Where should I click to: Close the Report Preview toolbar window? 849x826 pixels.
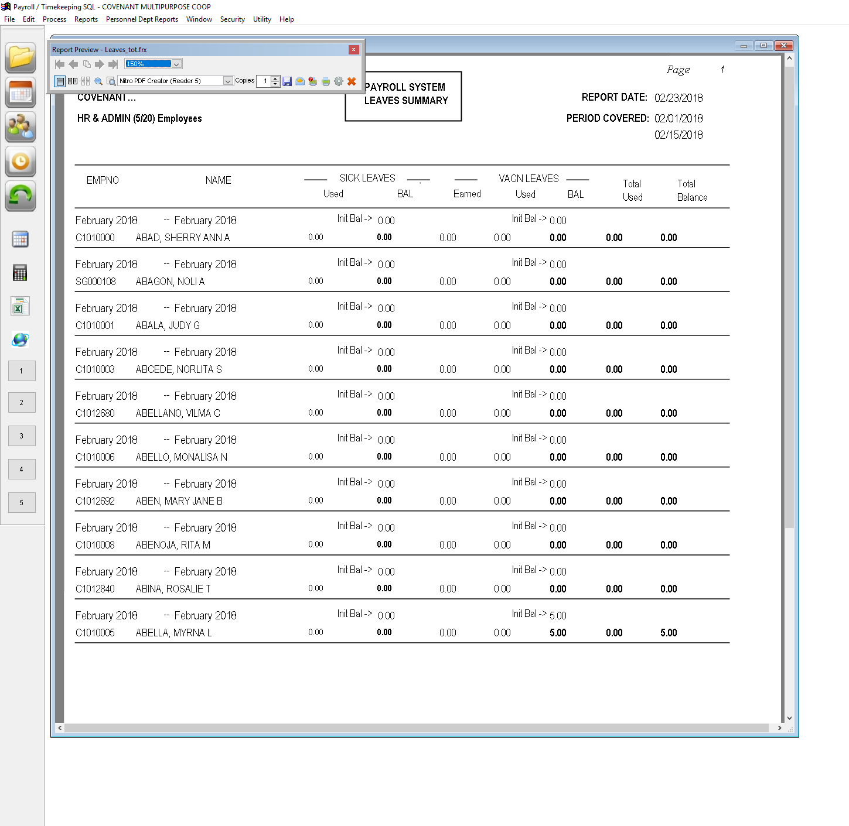(x=353, y=50)
